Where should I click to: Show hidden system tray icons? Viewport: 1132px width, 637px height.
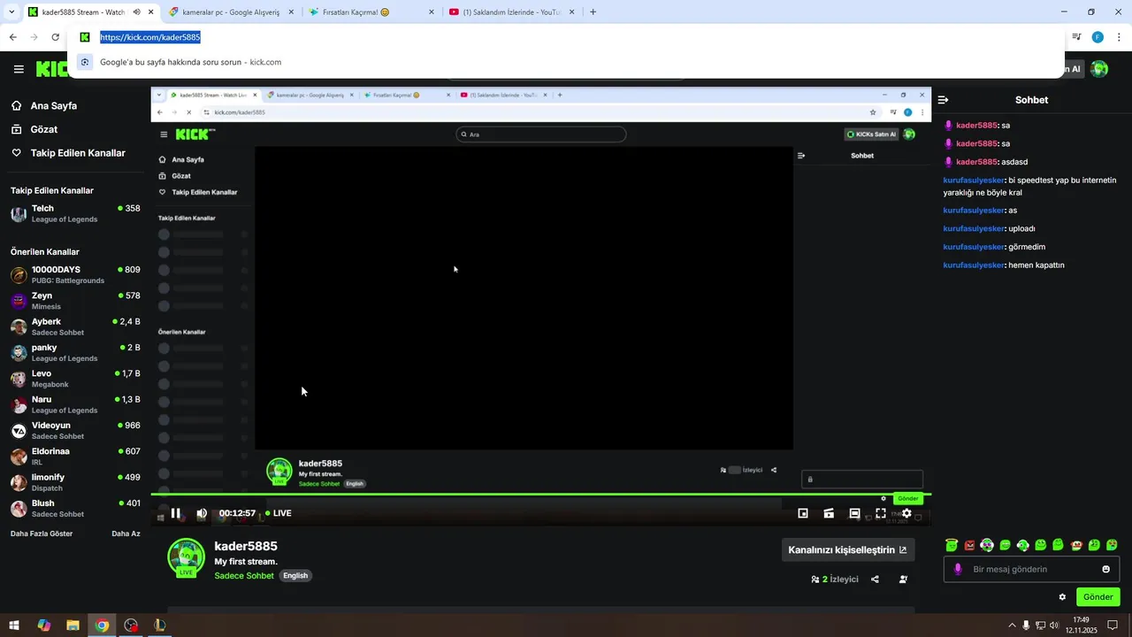click(1012, 625)
